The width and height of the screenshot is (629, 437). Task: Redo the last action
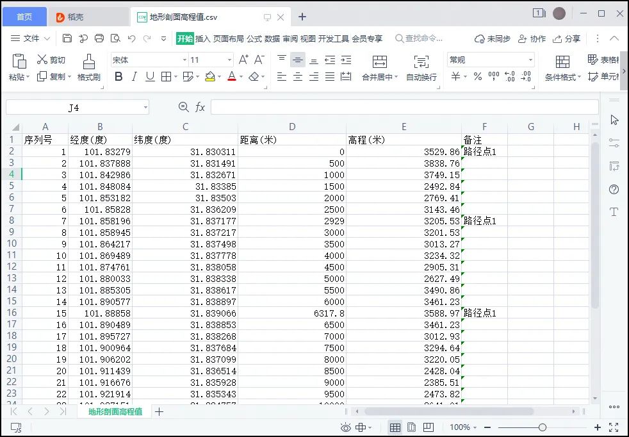point(147,38)
